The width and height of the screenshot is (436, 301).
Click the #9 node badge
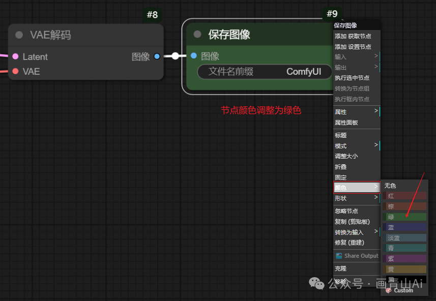click(x=332, y=14)
